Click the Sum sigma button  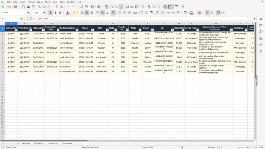pos(31,19)
